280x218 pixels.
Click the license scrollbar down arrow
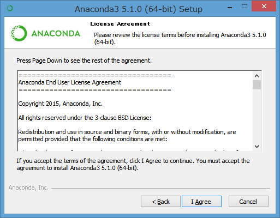(257, 147)
